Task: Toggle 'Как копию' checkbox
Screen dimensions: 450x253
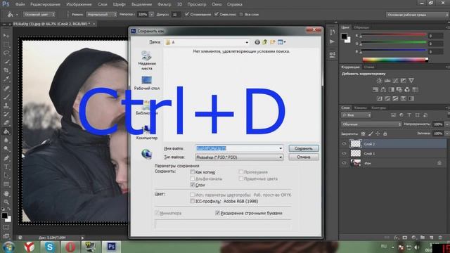Action: [192, 172]
